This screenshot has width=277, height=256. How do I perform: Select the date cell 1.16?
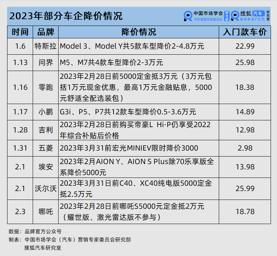[x=20, y=87]
